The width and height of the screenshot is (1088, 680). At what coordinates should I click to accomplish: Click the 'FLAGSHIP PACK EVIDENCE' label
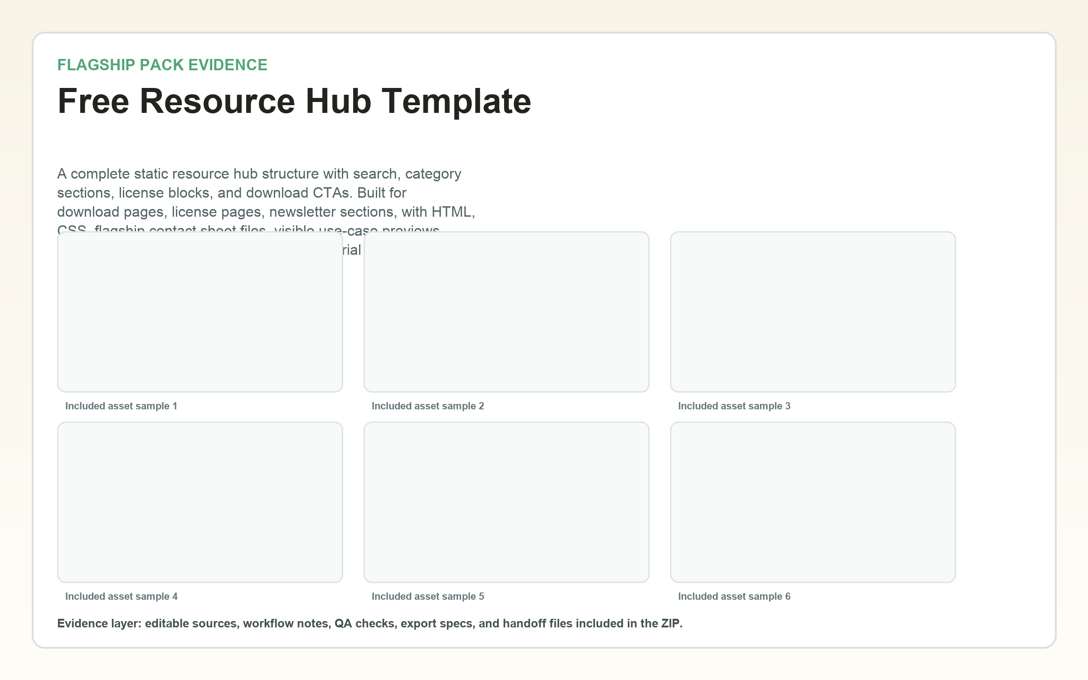click(162, 65)
